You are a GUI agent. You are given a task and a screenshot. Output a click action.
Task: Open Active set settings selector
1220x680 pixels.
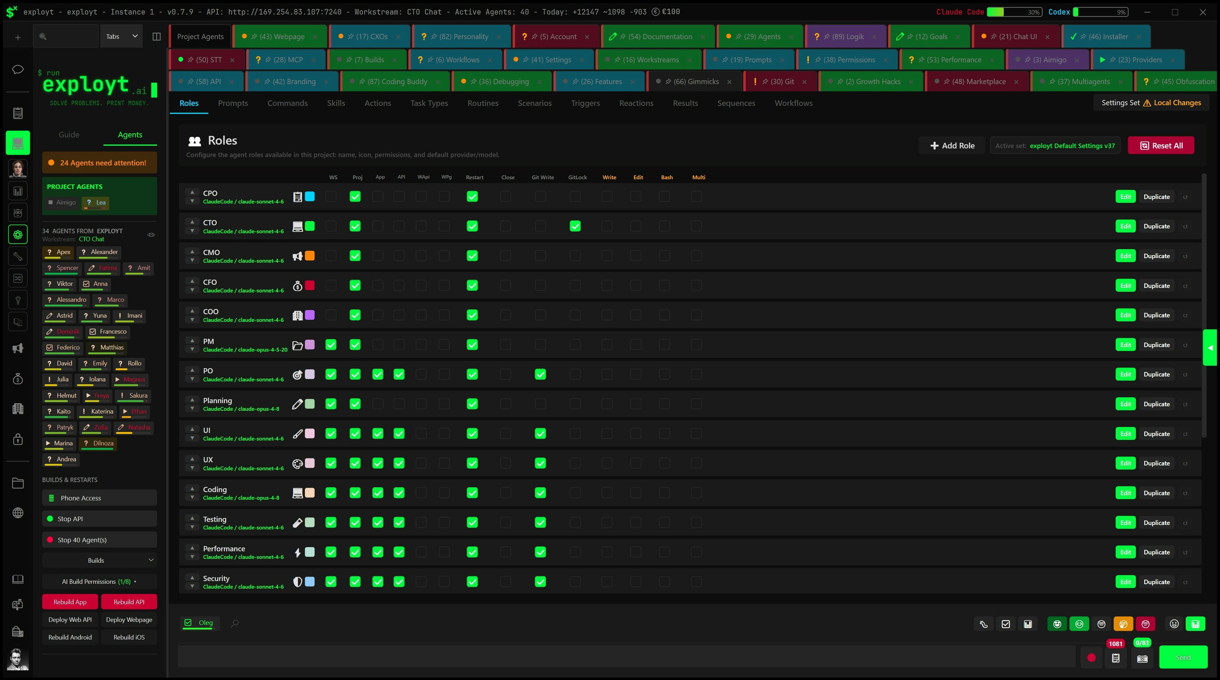pyautogui.click(x=1055, y=145)
